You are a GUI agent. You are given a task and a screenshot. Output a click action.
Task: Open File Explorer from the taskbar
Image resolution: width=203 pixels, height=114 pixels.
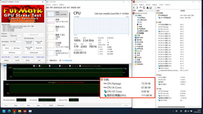coord(20,111)
